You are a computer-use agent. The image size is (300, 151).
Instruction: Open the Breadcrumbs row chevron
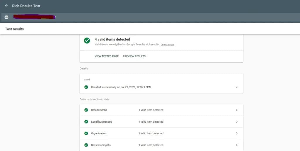(x=237, y=110)
